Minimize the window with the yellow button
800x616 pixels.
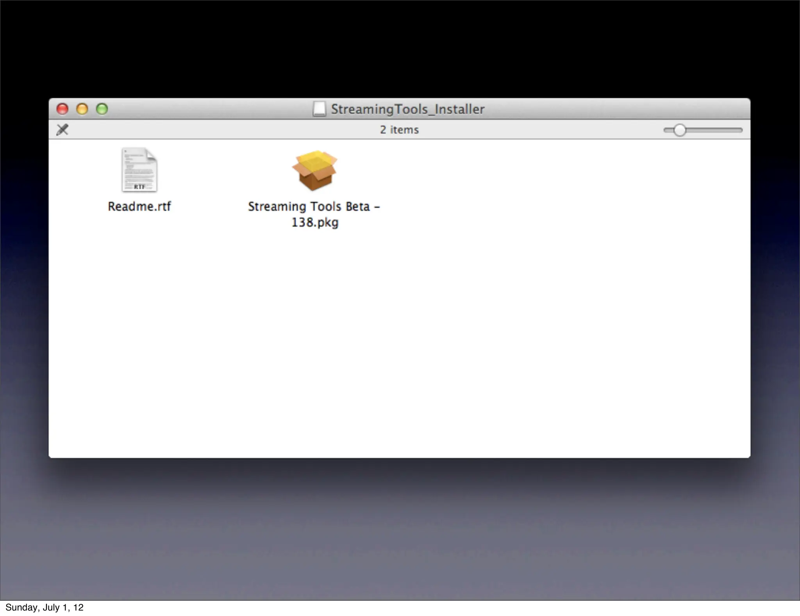[82, 109]
